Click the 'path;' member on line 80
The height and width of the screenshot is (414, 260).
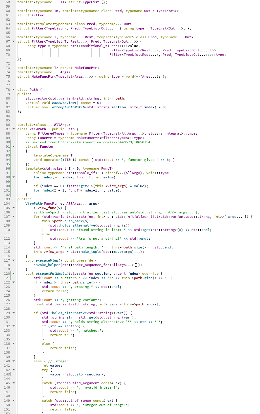[x=120, y=98]
